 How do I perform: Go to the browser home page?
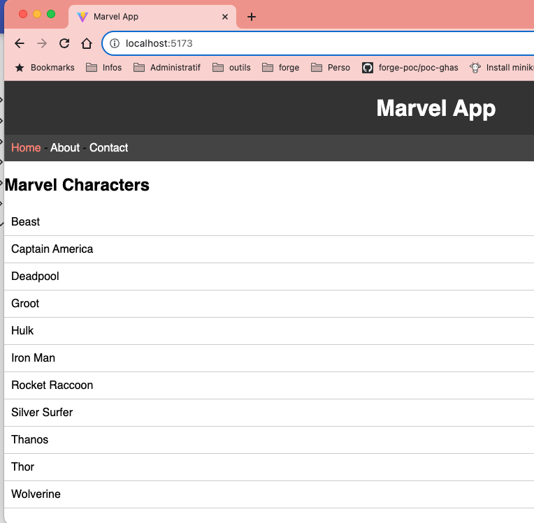(x=87, y=43)
